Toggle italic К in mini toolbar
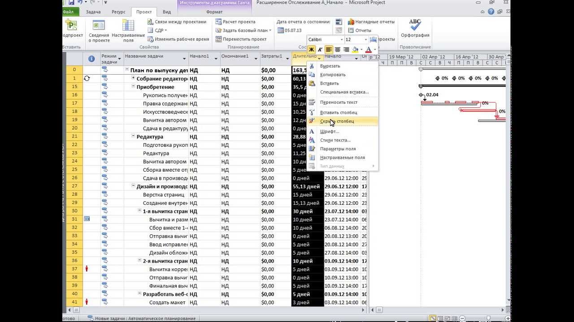574x322 pixels. pyautogui.click(x=320, y=50)
